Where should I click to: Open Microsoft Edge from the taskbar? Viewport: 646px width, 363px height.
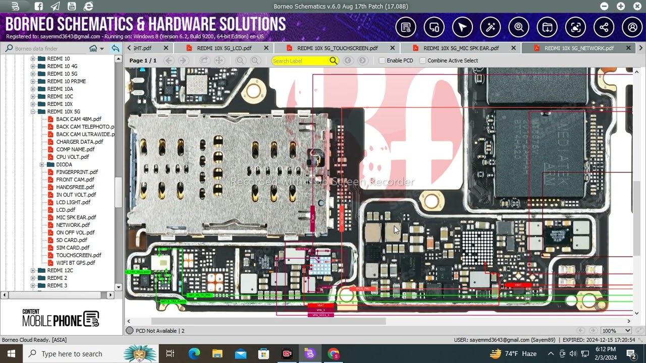pos(194,353)
